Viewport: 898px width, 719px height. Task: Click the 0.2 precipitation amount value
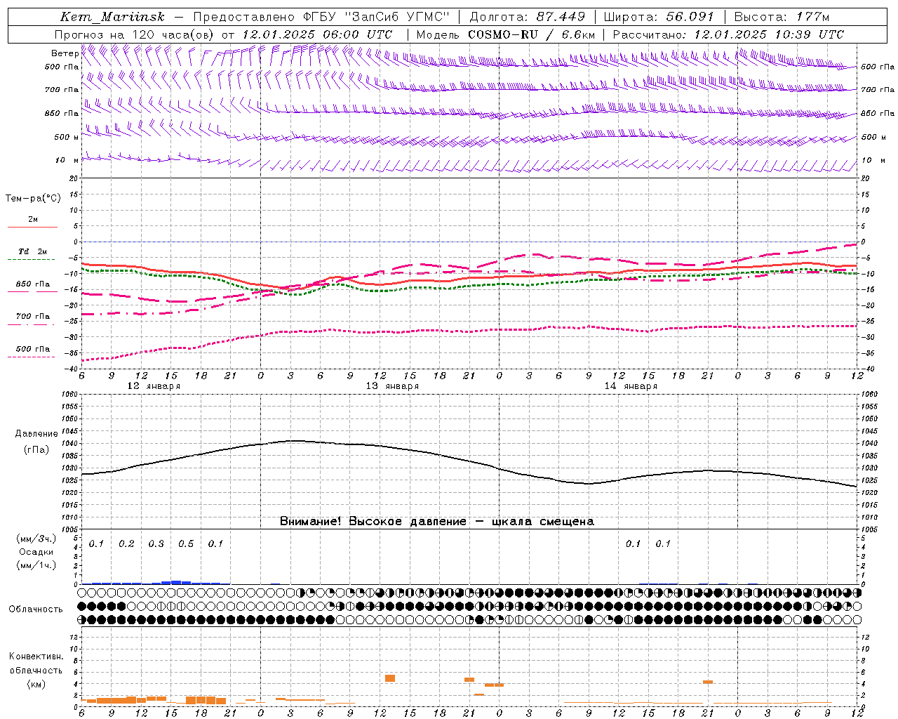coord(126,544)
